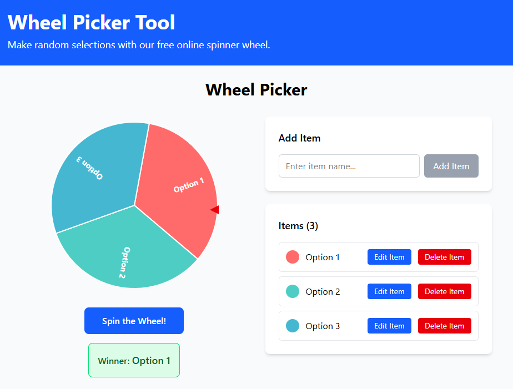Click the item name input field
Screen dimensions: 513x389
(x=349, y=166)
